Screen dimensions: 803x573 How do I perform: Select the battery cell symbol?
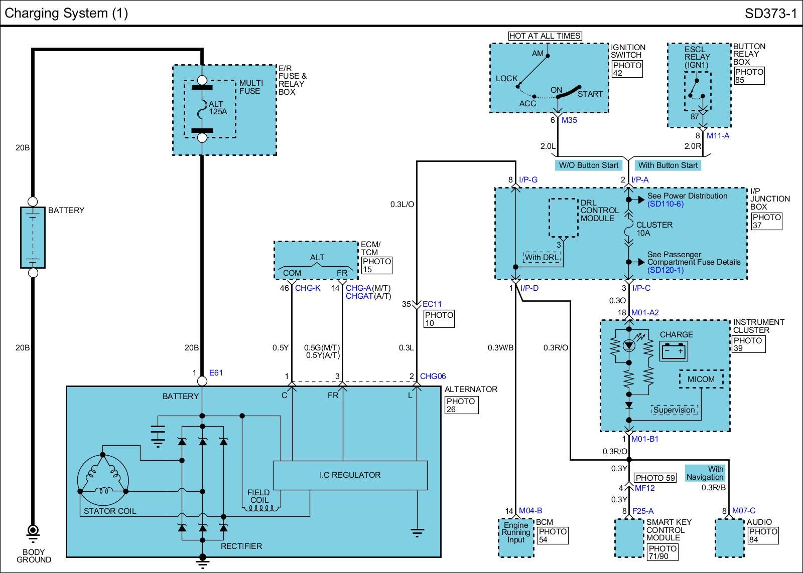(33, 237)
